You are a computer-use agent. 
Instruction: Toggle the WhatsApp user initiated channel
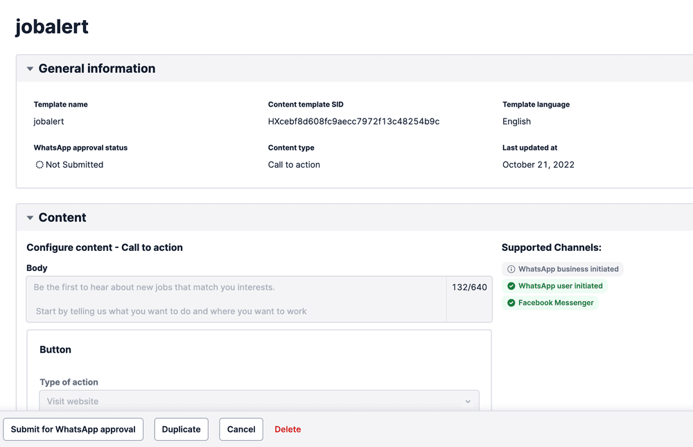[554, 286]
